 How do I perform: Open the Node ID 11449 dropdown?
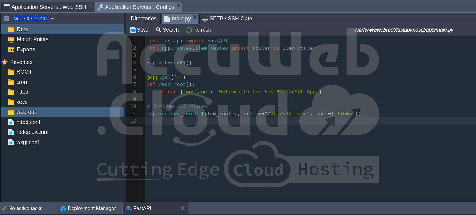[x=53, y=19]
